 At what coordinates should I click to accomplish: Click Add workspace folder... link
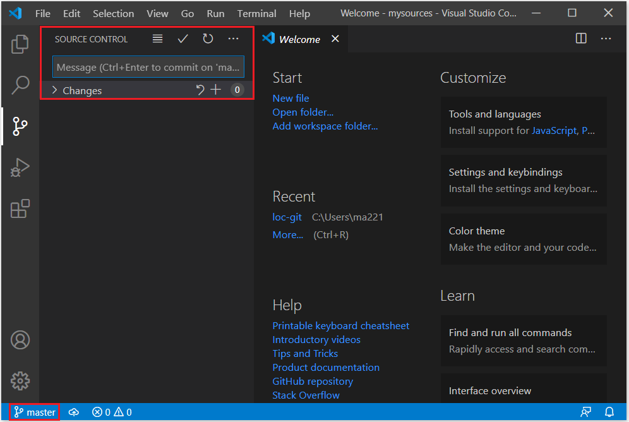[325, 126]
